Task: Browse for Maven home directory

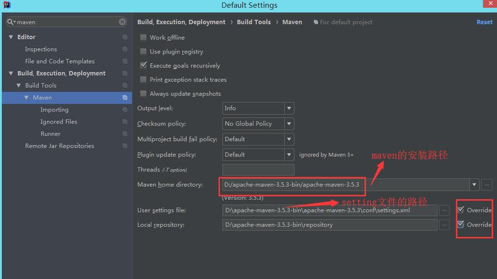Action: coord(486,185)
